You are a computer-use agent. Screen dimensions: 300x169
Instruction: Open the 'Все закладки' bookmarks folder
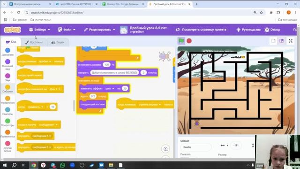287,20
